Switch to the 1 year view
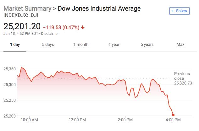The height and width of the screenshot is (131, 199). click(114, 44)
